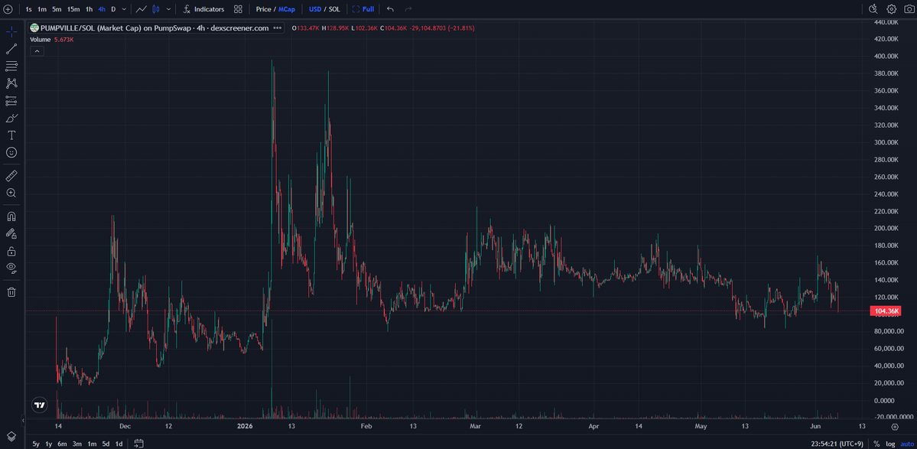Open quick search icon at top right
Viewport: 917px width, 449px height.
point(873,8)
